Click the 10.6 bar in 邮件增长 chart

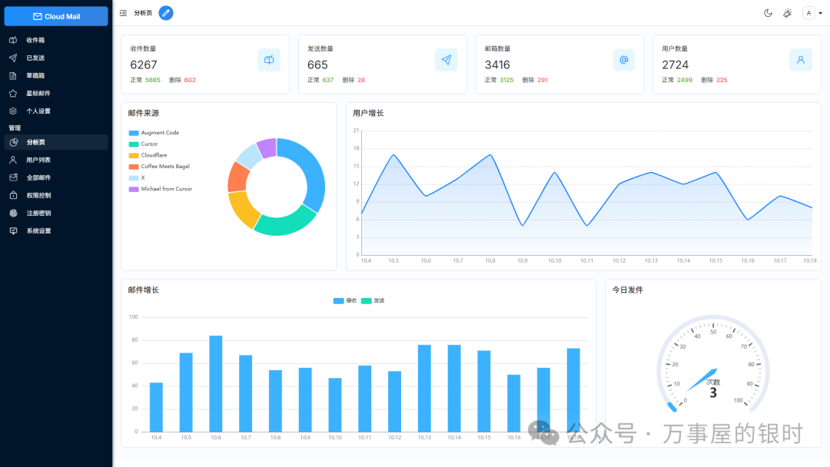[x=216, y=383]
